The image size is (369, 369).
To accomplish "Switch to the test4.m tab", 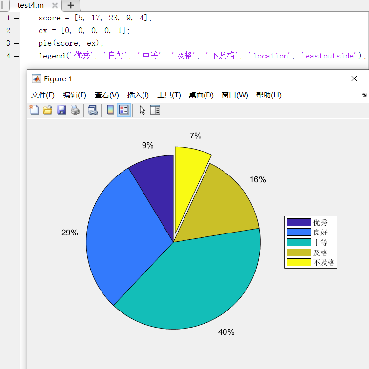I will [x=30, y=5].
